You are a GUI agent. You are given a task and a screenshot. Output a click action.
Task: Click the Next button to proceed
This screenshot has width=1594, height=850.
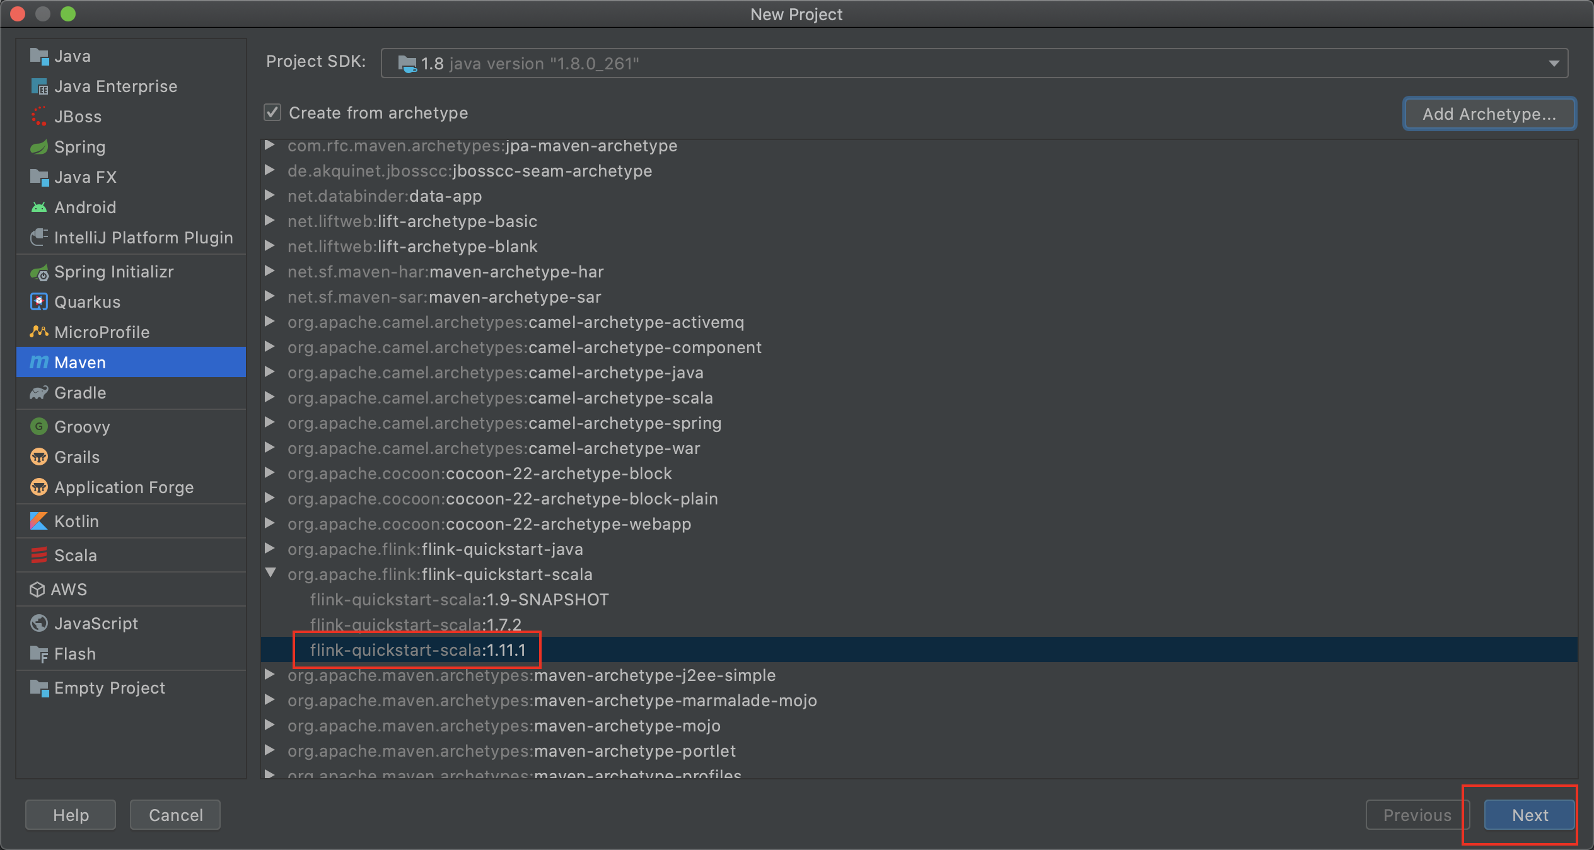coord(1530,814)
